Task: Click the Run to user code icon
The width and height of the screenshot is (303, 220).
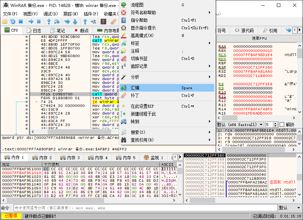Action: click(x=93, y=22)
